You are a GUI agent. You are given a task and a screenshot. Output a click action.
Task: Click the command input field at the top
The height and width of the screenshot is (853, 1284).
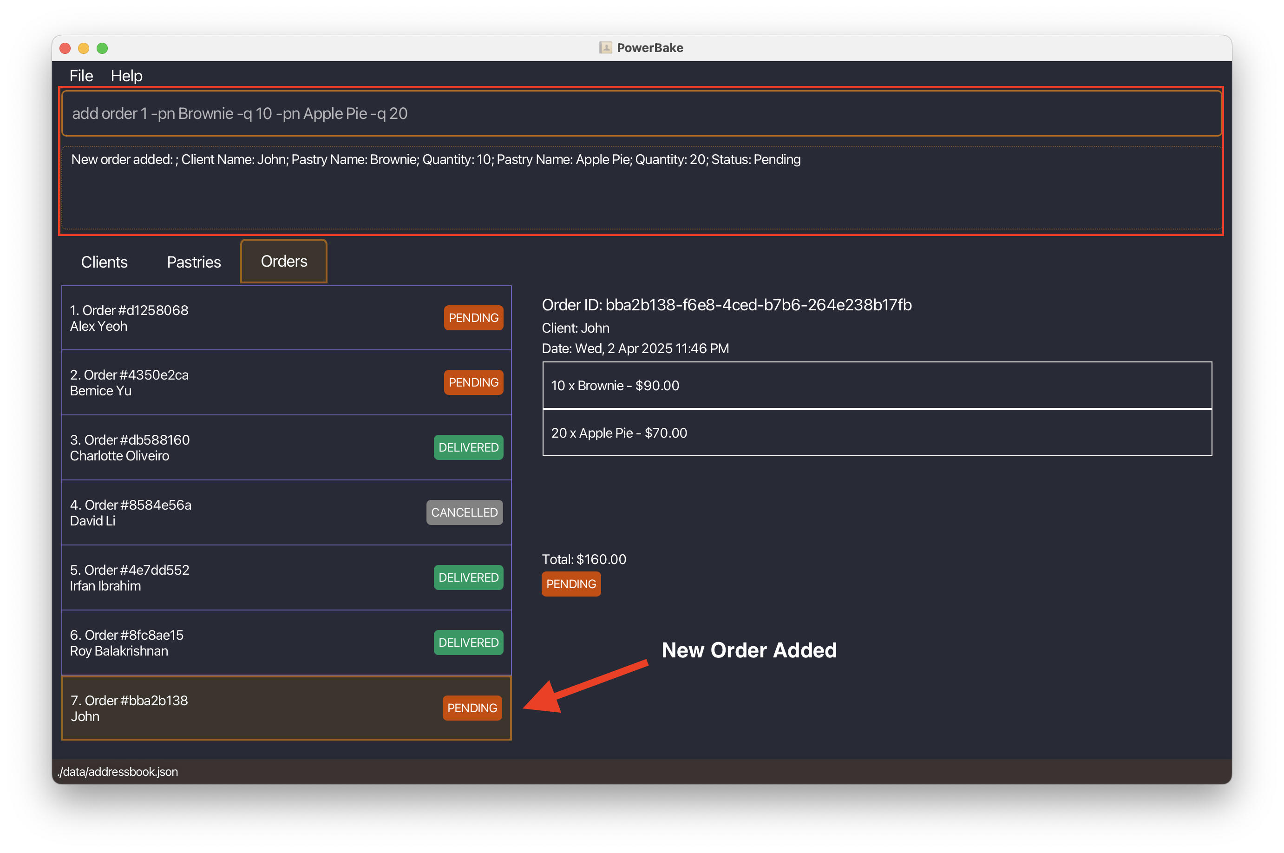642,112
